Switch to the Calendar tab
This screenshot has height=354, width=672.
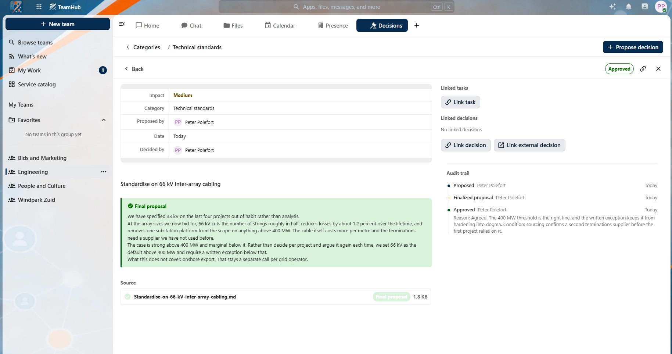pyautogui.click(x=280, y=25)
